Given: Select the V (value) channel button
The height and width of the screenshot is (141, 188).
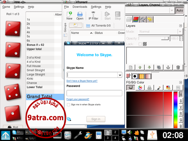Looking at the screenshot, I should 181,107.
